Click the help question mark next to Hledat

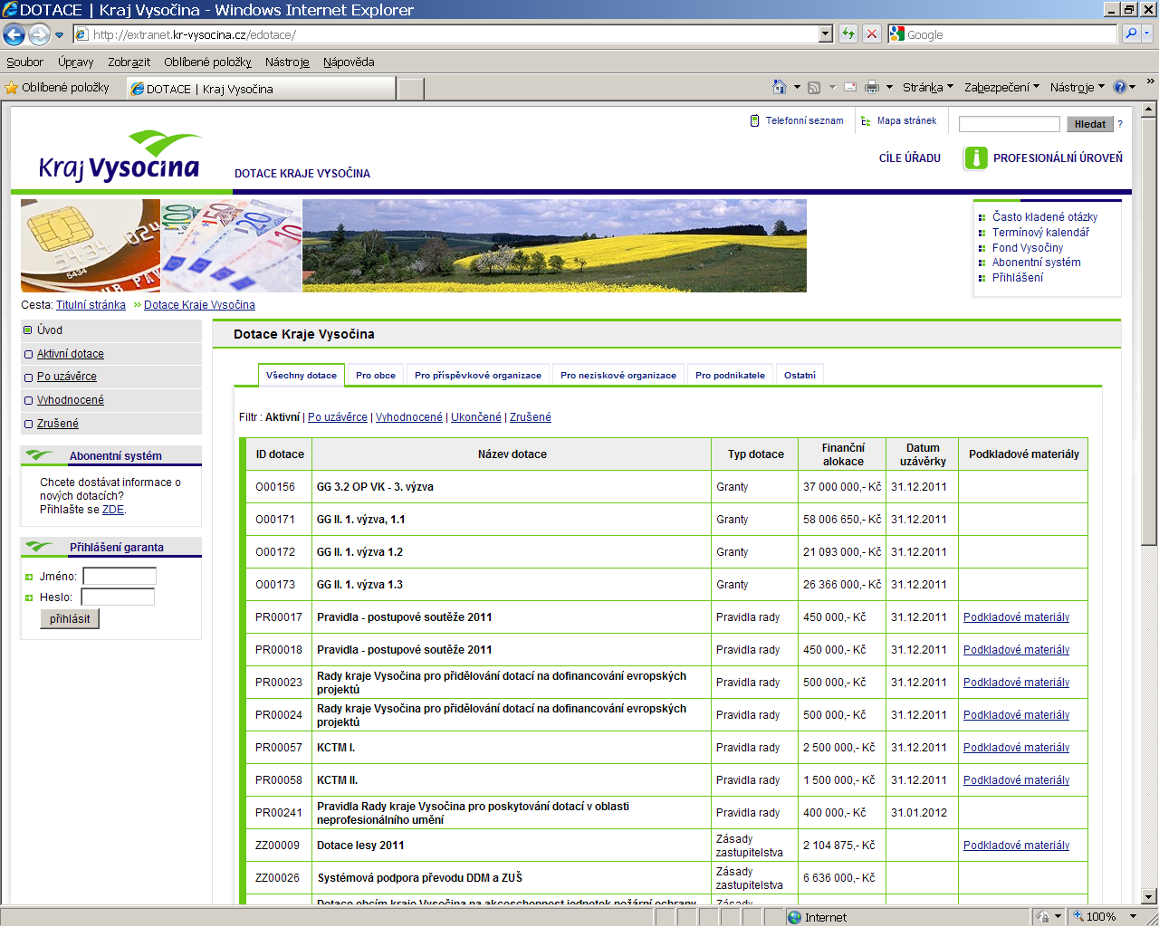(x=1120, y=124)
